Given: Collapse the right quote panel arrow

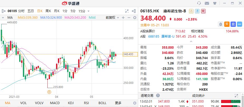Looking at the screenshot, I should click(134, 11).
